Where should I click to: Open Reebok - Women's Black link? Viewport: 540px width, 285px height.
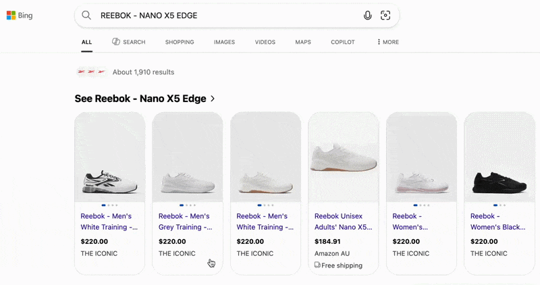tap(498, 222)
